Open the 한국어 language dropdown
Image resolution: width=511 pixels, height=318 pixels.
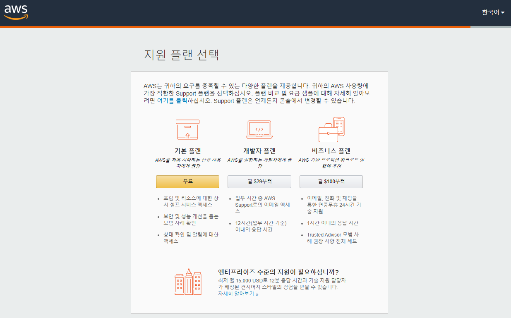click(493, 12)
